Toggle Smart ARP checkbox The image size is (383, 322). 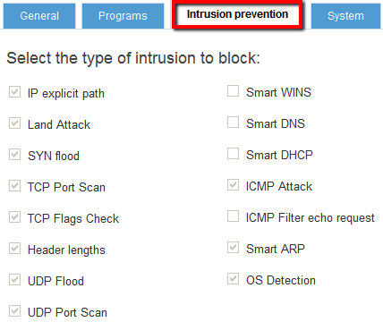tap(233, 248)
